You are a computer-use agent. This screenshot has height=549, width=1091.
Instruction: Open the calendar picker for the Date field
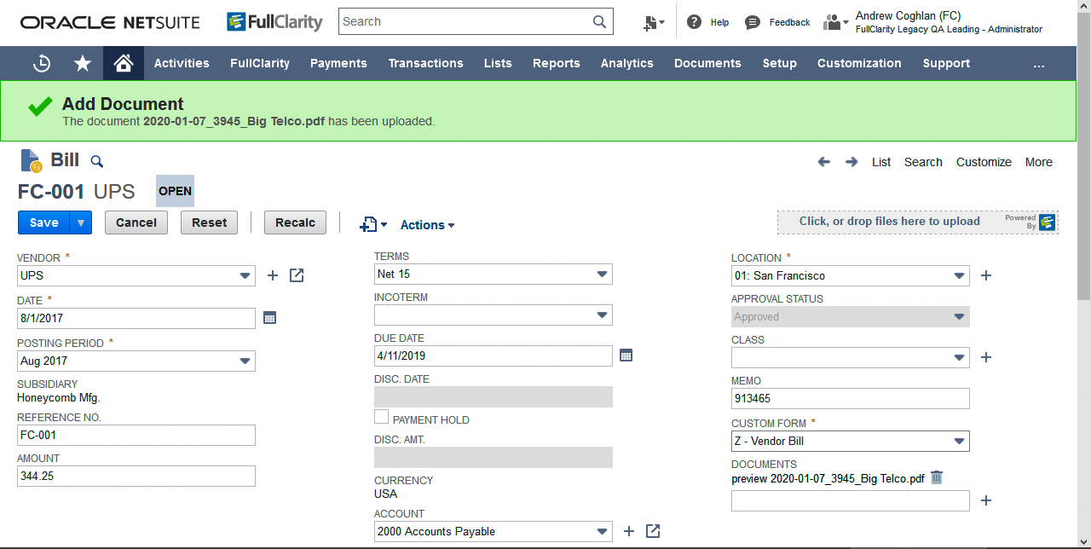pyautogui.click(x=269, y=318)
